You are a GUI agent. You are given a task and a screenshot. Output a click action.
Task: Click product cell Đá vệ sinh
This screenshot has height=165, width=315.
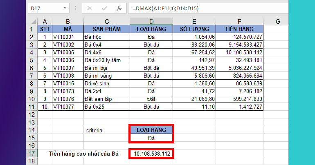pyautogui.click(x=107, y=83)
